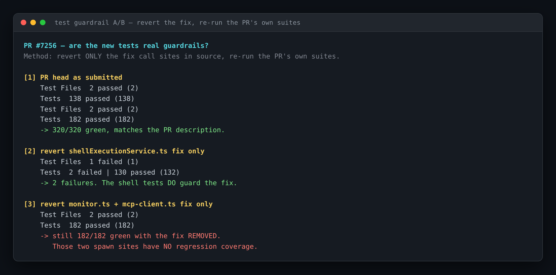Click the 'still 182/182 green' red warning line

[x=130, y=236]
